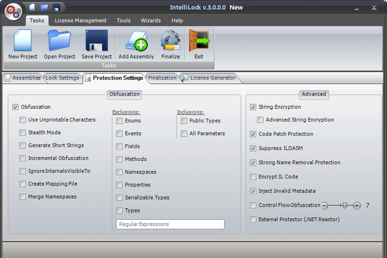Uncheck Suppress ILDASM
This screenshot has width=387, height=258.
click(253, 149)
